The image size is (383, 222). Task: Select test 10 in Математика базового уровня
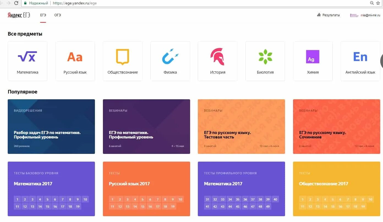click(x=85, y=199)
